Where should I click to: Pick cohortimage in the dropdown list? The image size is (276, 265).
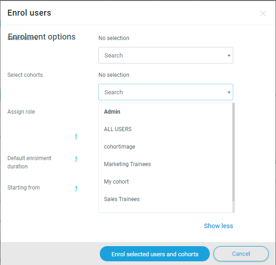coord(120,147)
